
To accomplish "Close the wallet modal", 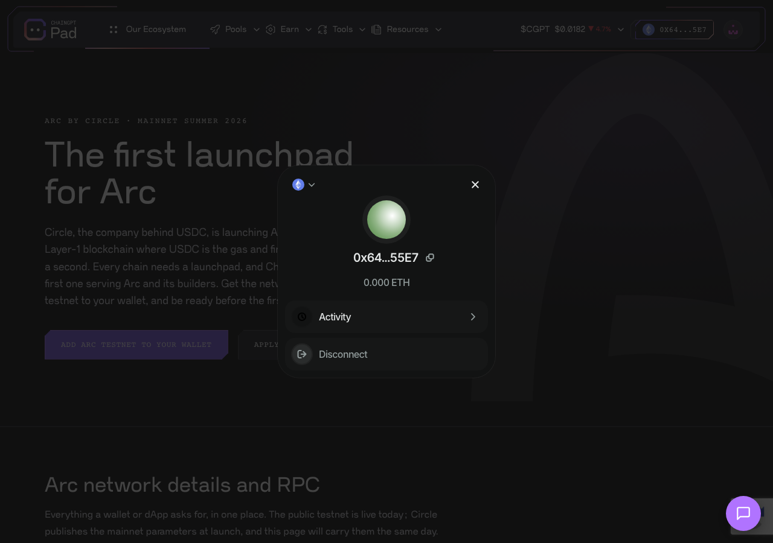I will (475, 185).
